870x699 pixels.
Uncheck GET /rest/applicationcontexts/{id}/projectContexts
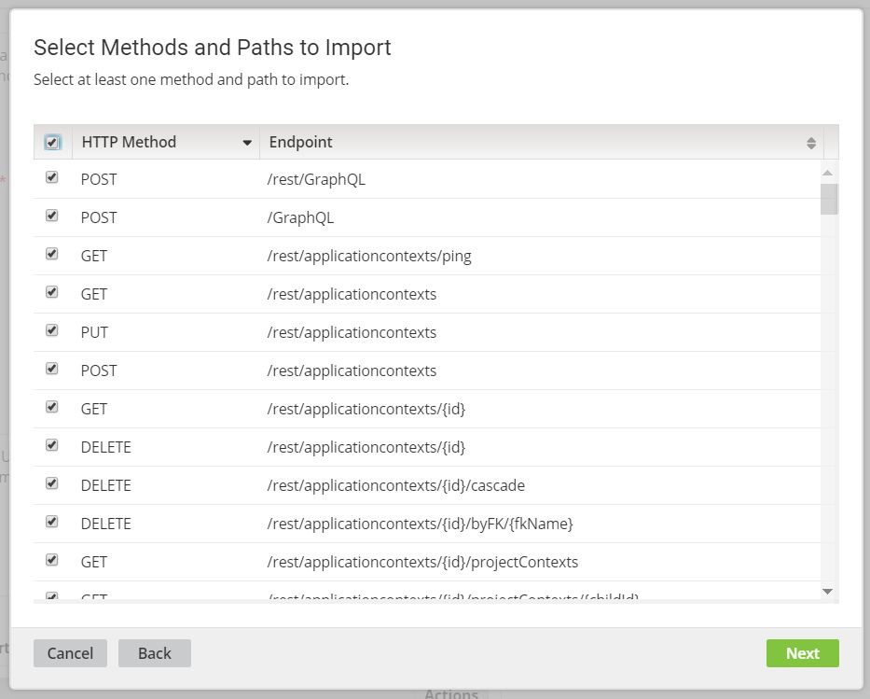click(51, 559)
